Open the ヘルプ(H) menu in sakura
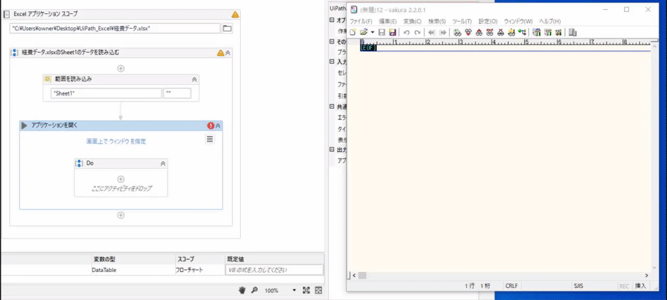Image resolution: width=667 pixels, height=300 pixels. click(550, 21)
